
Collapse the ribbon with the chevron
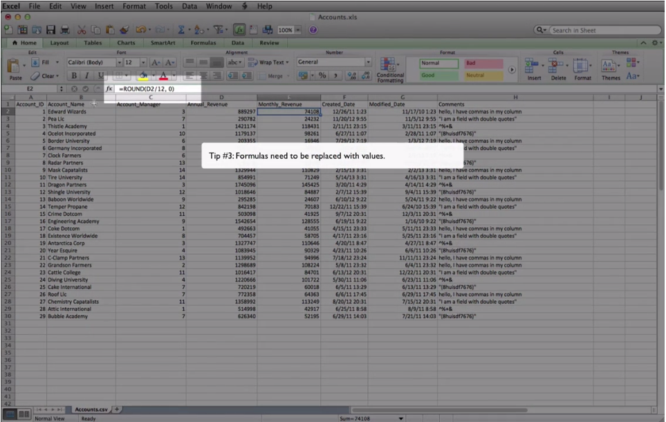pyautogui.click(x=643, y=43)
